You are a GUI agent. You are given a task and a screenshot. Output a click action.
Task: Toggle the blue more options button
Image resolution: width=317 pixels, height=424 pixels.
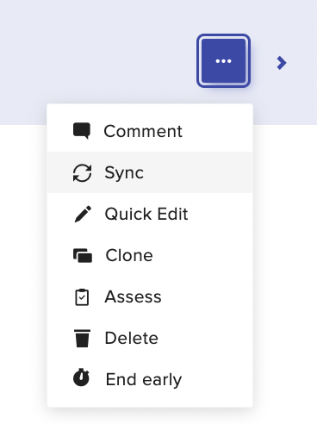point(223,61)
